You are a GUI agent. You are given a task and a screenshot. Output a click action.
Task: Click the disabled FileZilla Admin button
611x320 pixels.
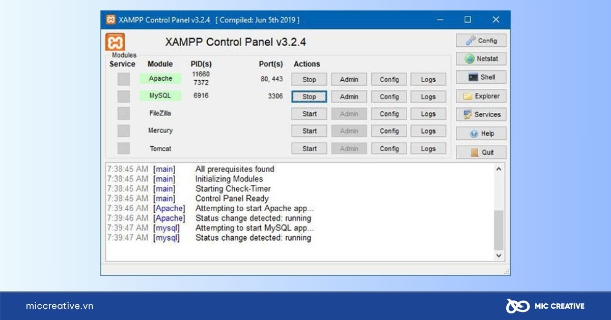pos(349,114)
